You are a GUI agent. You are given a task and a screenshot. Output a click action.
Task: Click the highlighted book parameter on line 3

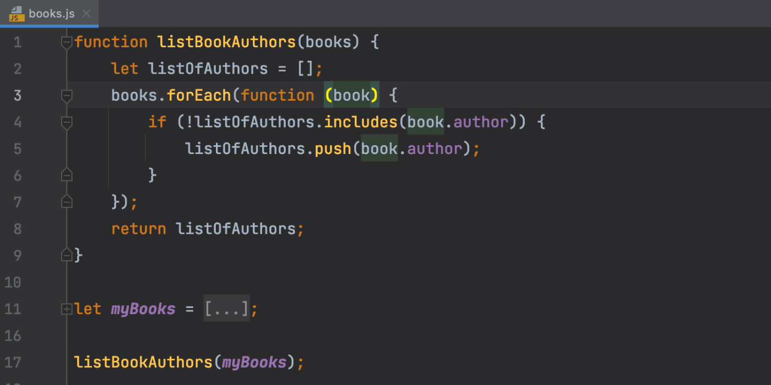(352, 96)
